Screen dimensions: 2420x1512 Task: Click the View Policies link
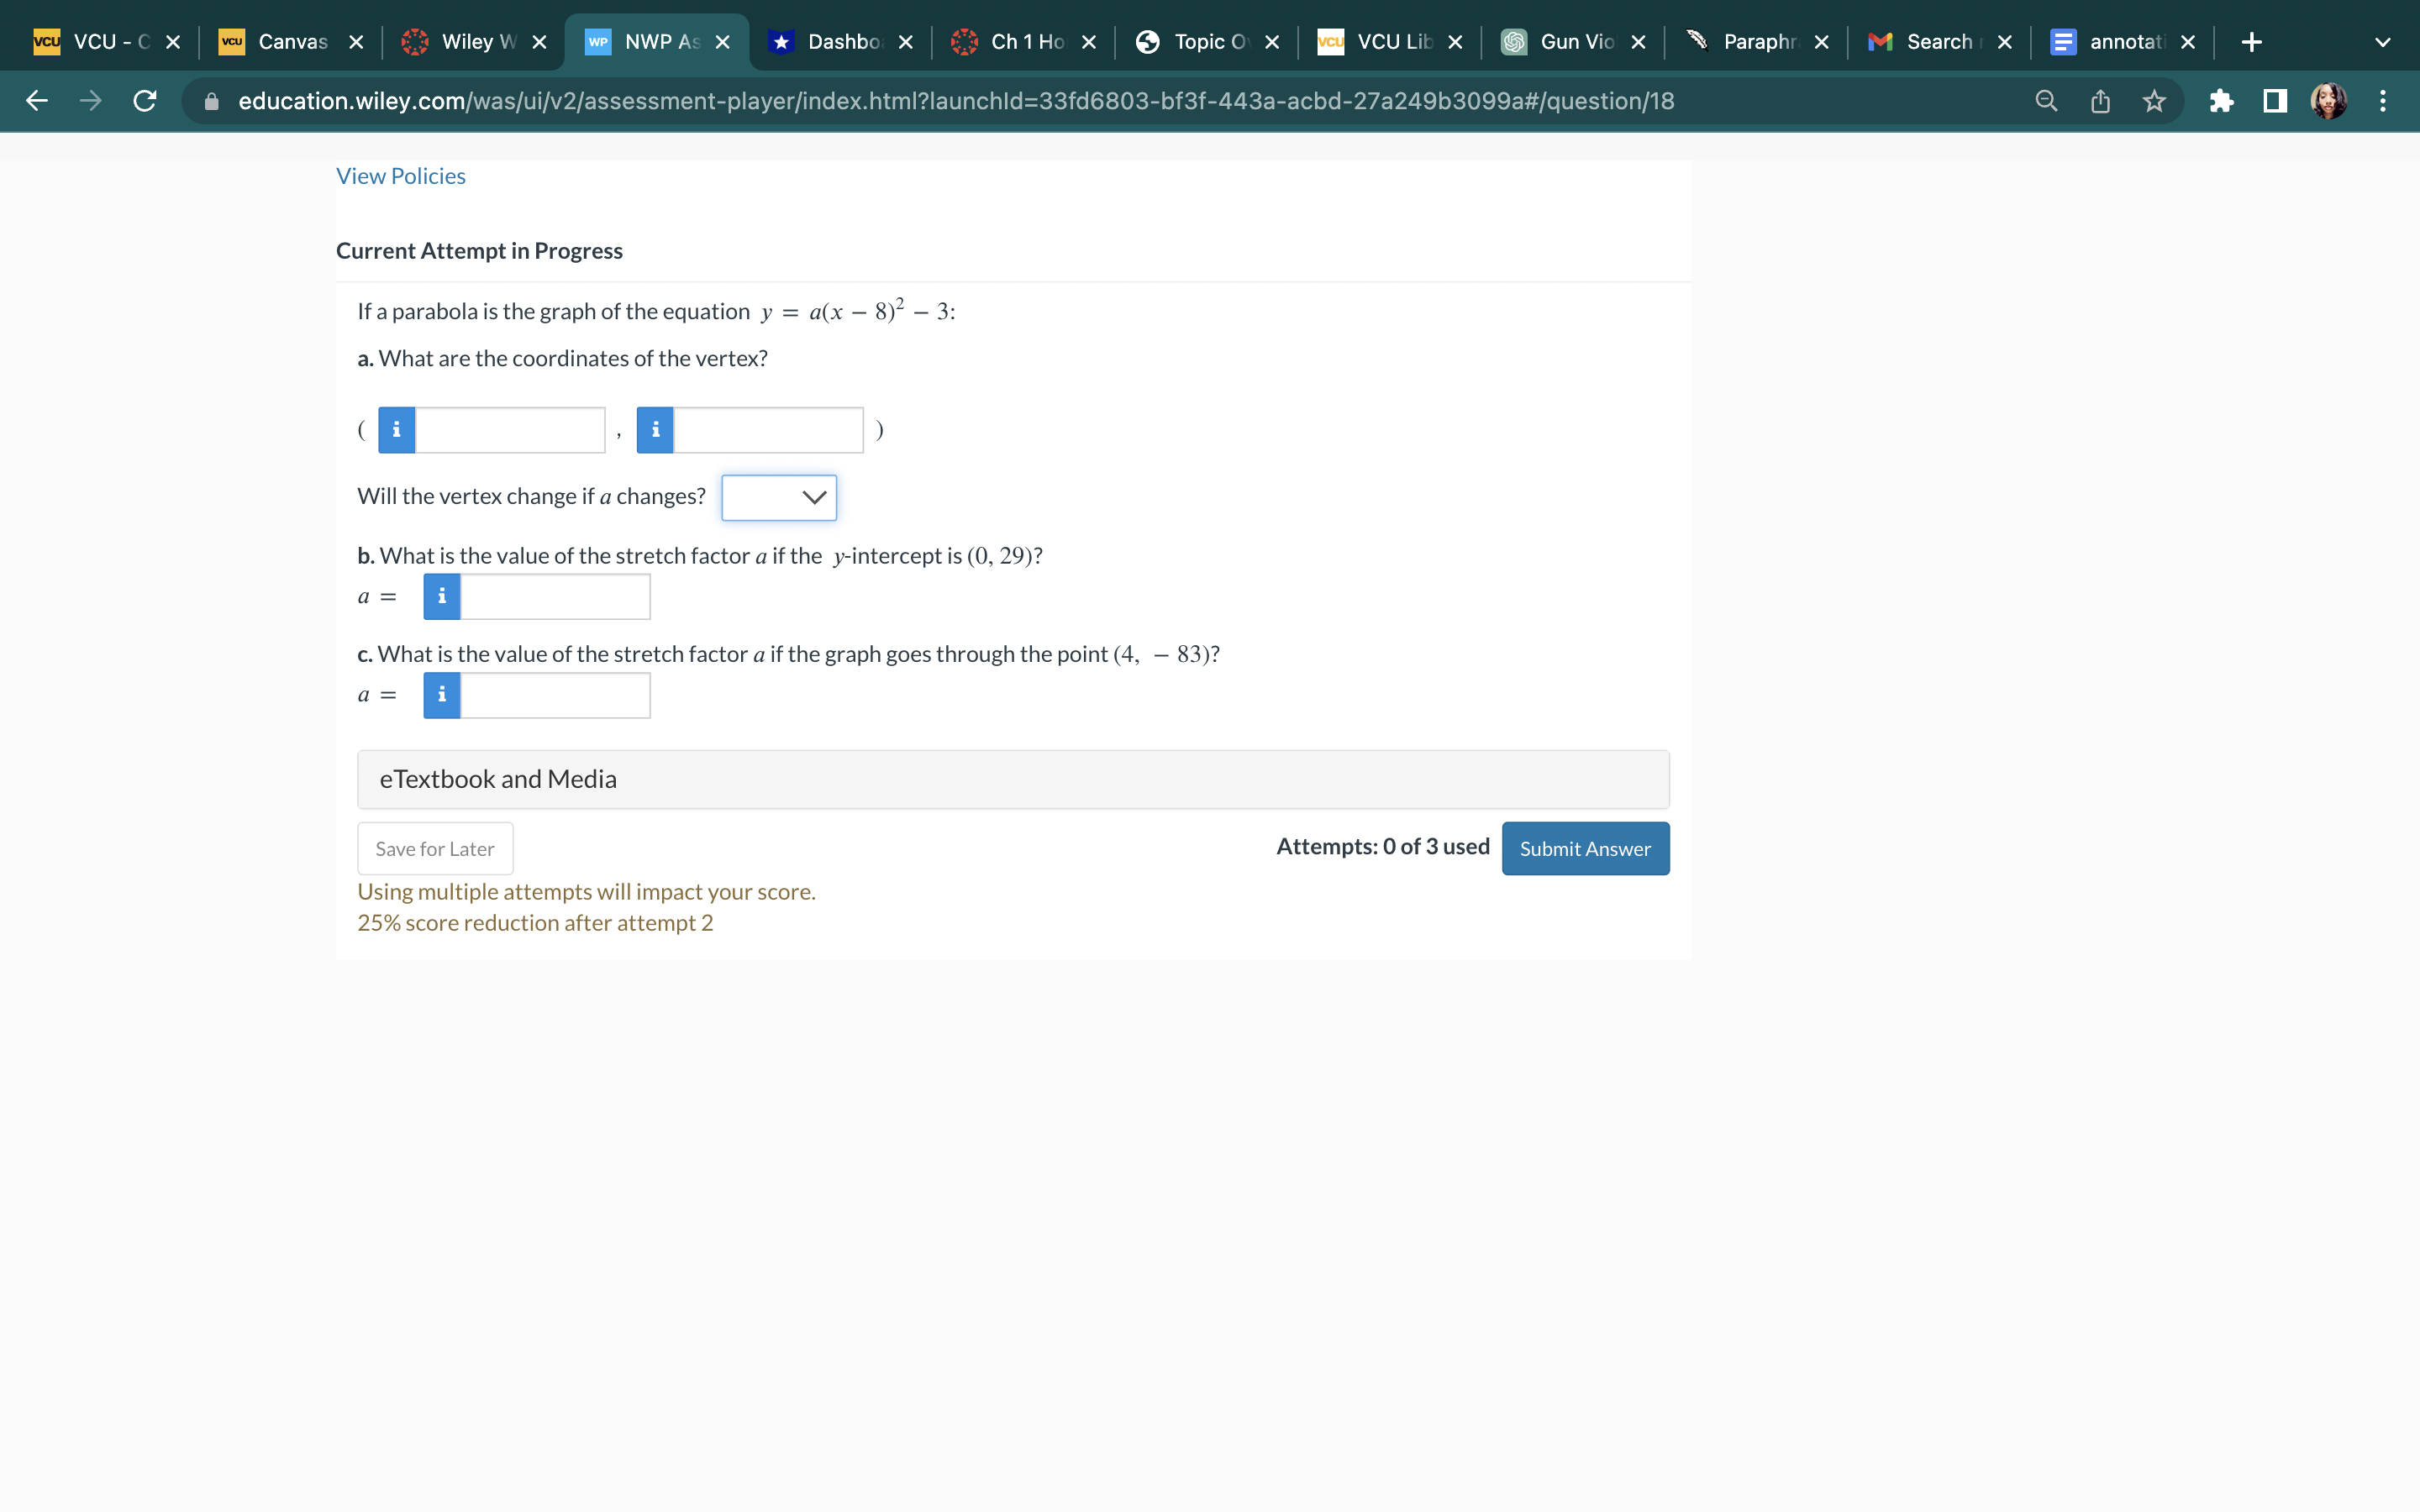pyautogui.click(x=399, y=176)
